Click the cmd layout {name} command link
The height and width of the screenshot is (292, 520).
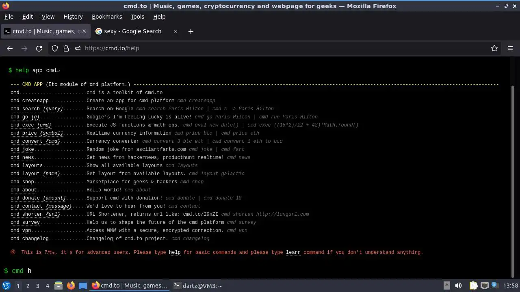(35, 174)
